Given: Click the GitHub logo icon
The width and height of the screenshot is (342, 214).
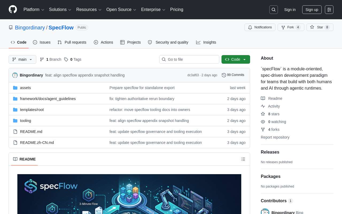Looking at the screenshot, I should (13, 9).
